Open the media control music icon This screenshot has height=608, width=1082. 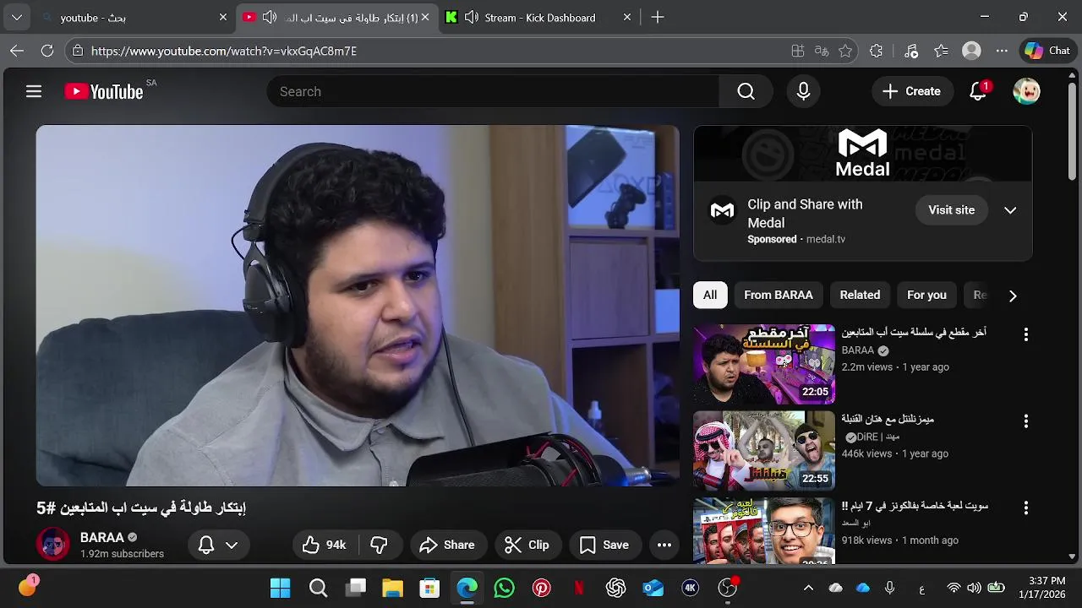910,51
